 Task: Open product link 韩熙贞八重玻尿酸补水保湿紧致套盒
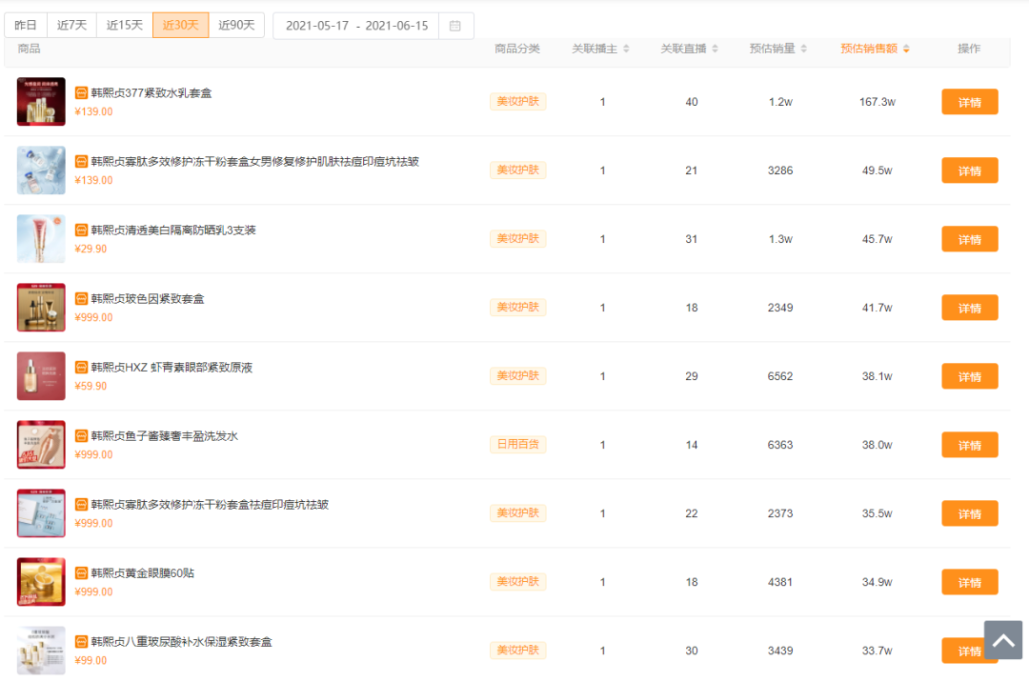(x=181, y=642)
